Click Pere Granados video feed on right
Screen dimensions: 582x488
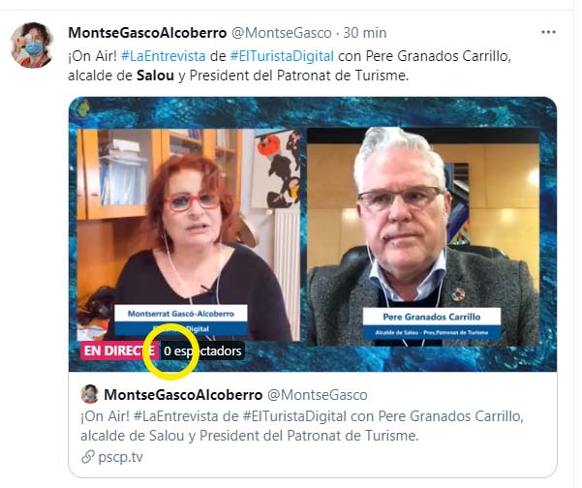[x=423, y=237]
